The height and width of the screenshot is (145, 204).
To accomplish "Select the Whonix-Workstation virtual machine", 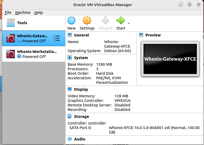I will click(34, 54).
